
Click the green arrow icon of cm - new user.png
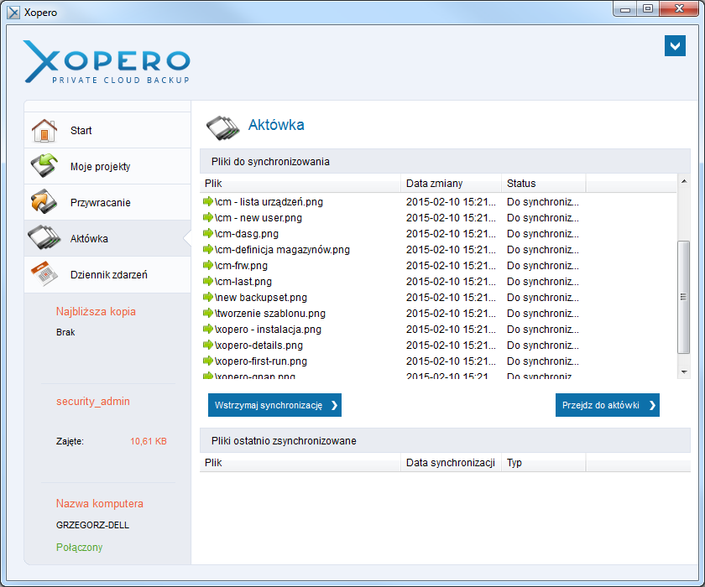[208, 217]
